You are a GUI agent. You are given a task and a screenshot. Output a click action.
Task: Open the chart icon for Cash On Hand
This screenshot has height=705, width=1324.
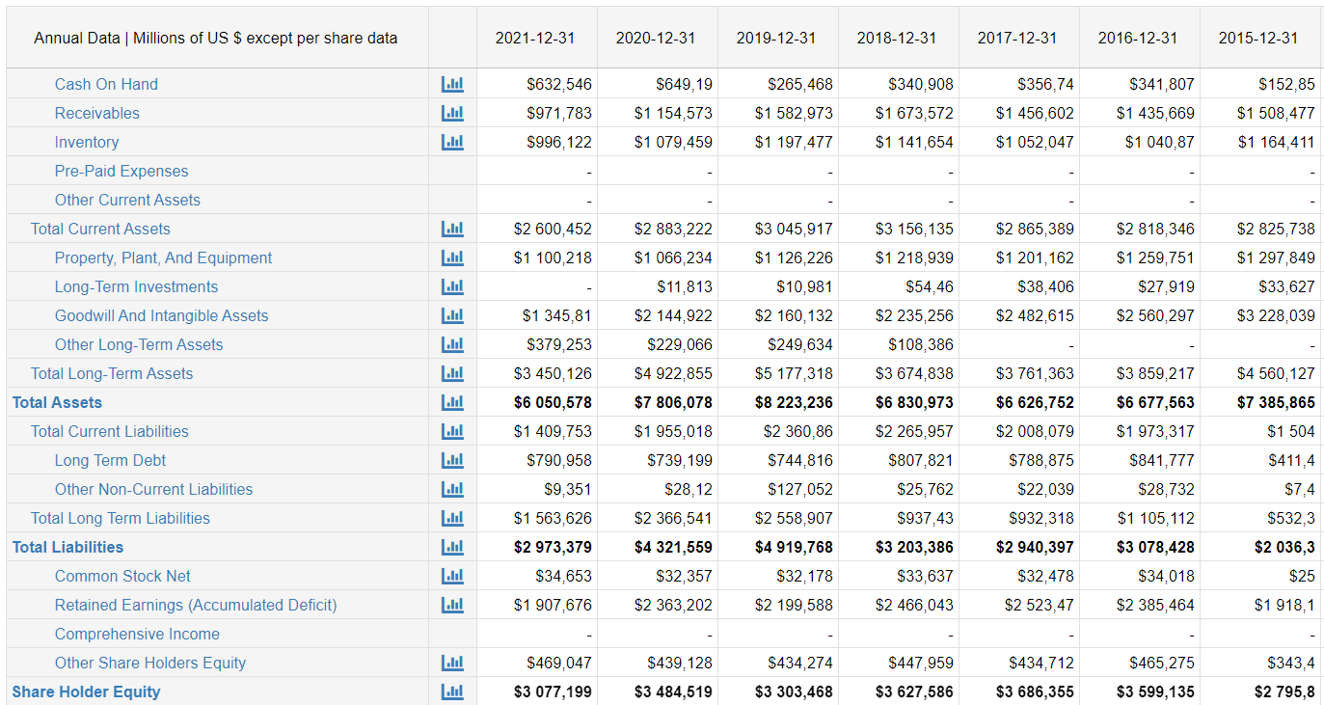click(x=453, y=84)
